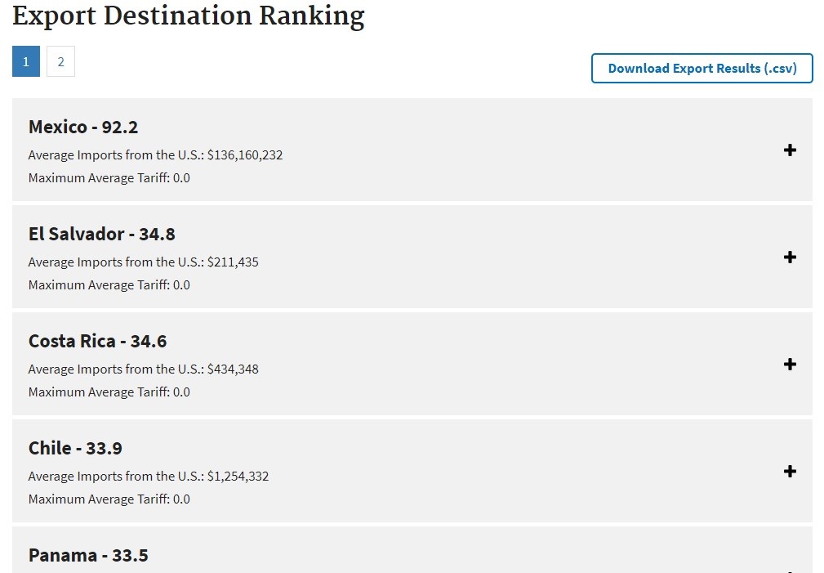Expand the Mexico row with plus icon
The image size is (824, 573).
pyautogui.click(x=790, y=150)
